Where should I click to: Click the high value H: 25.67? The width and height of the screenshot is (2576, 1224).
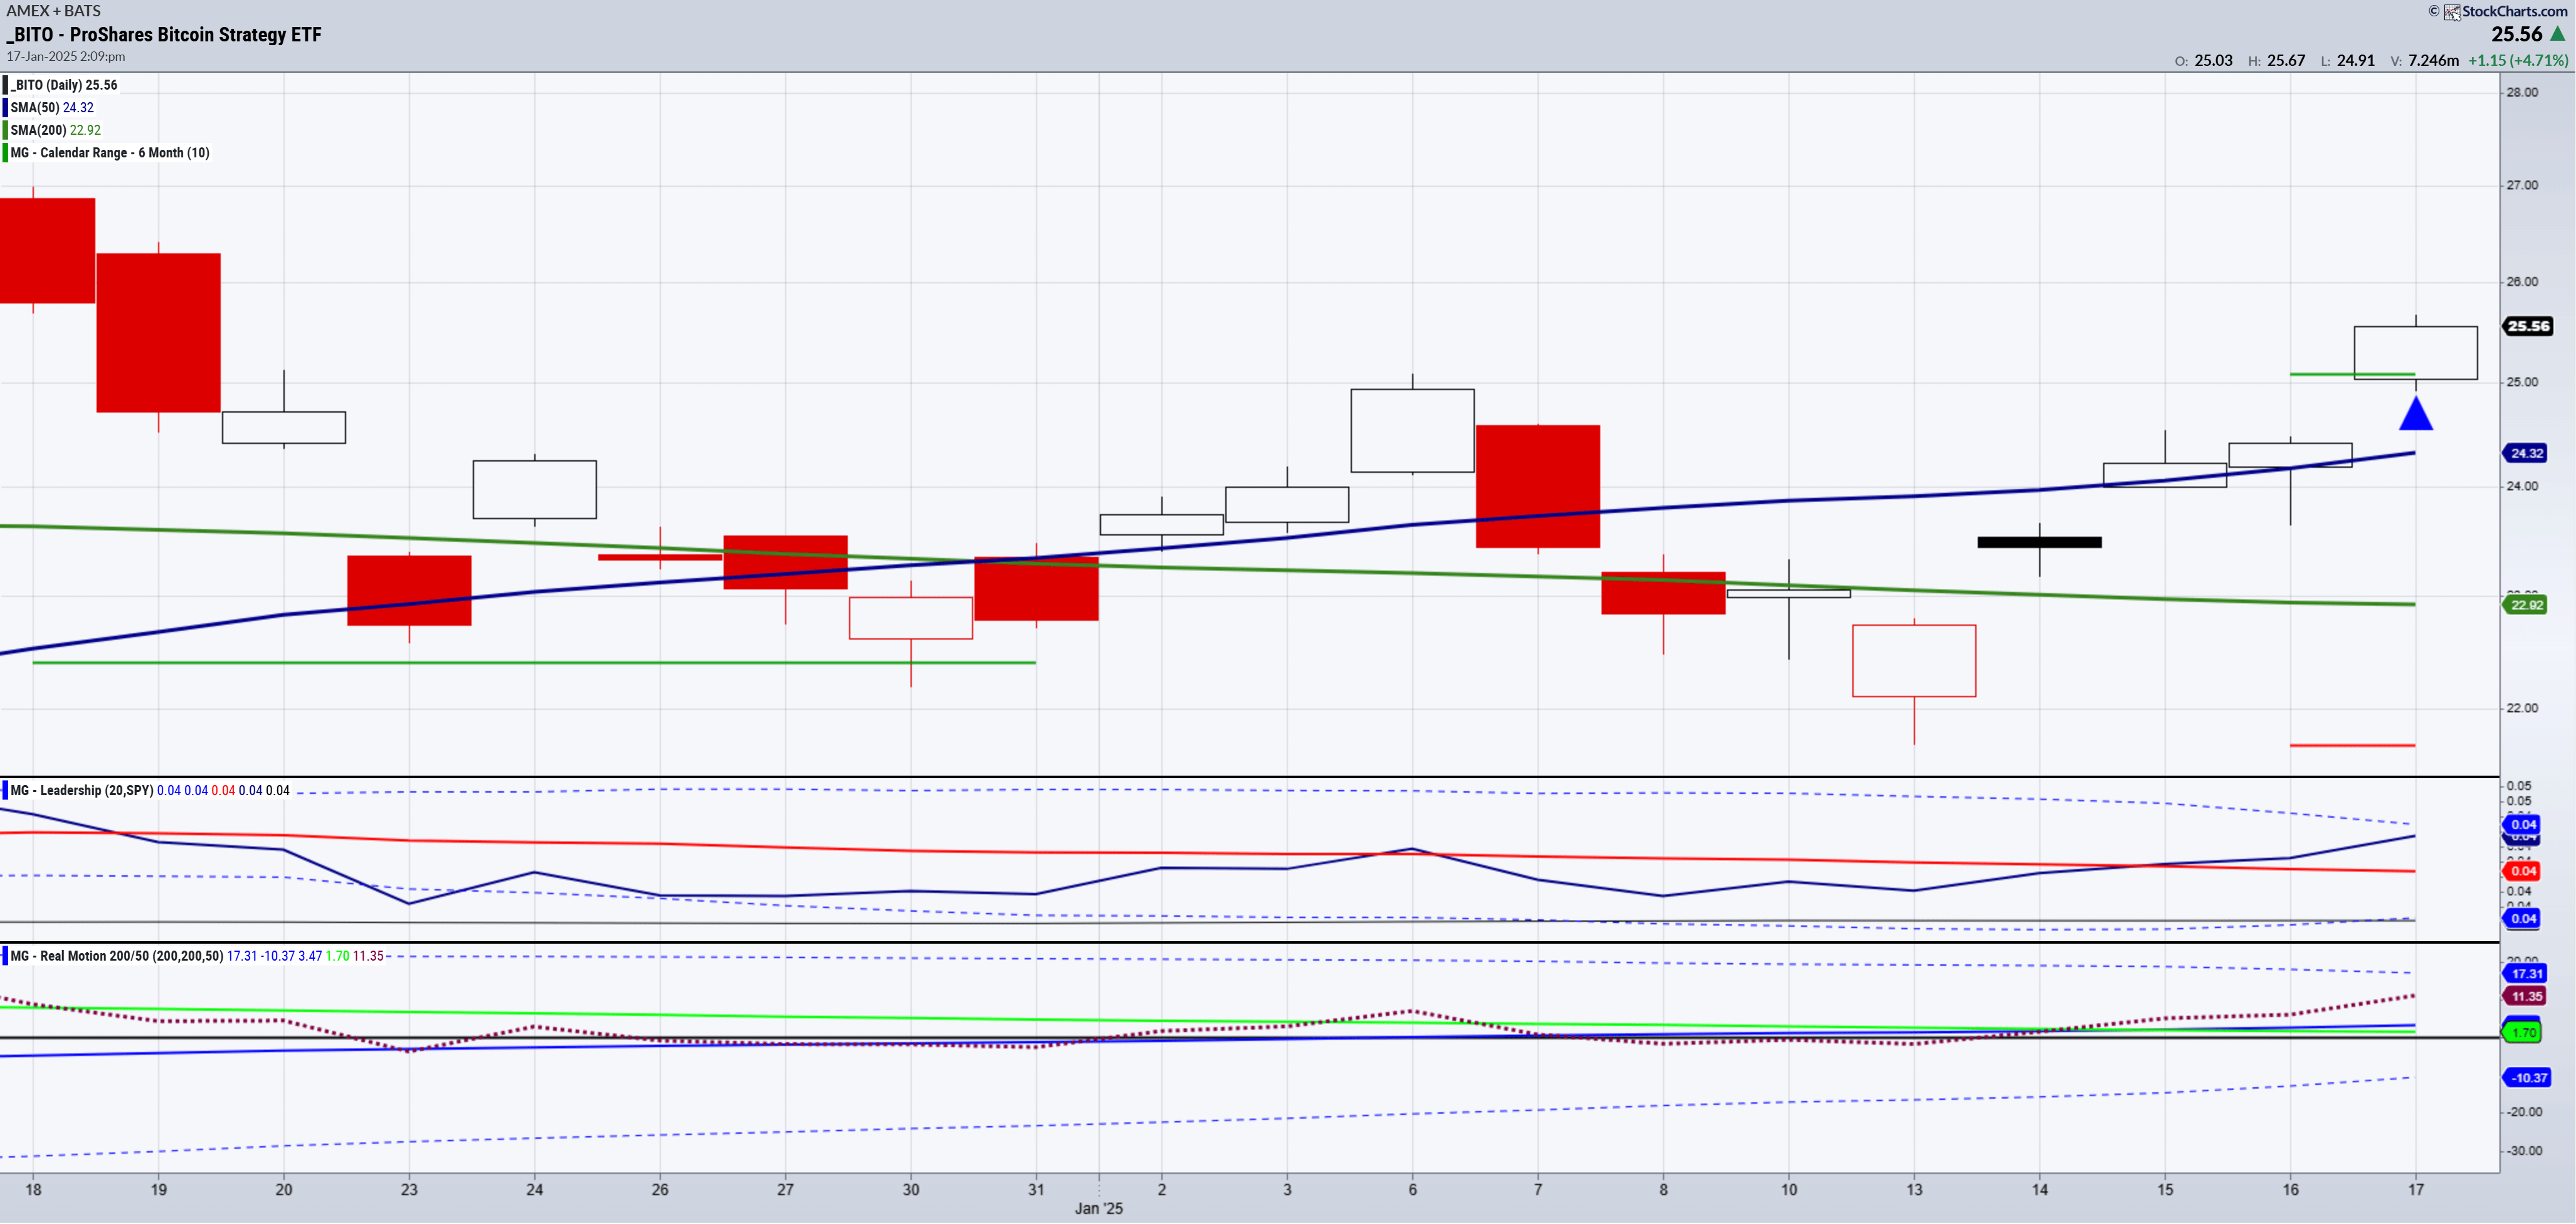pos(2276,60)
